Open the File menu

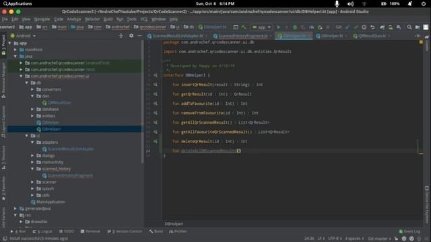point(5,19)
